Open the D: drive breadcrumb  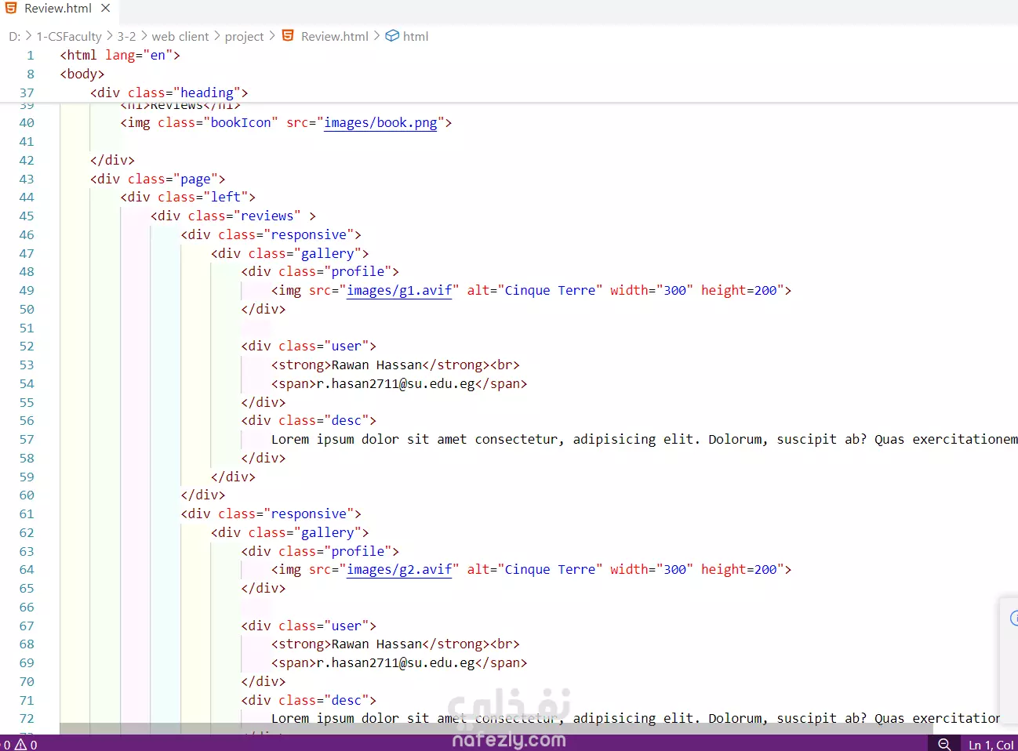pos(15,36)
